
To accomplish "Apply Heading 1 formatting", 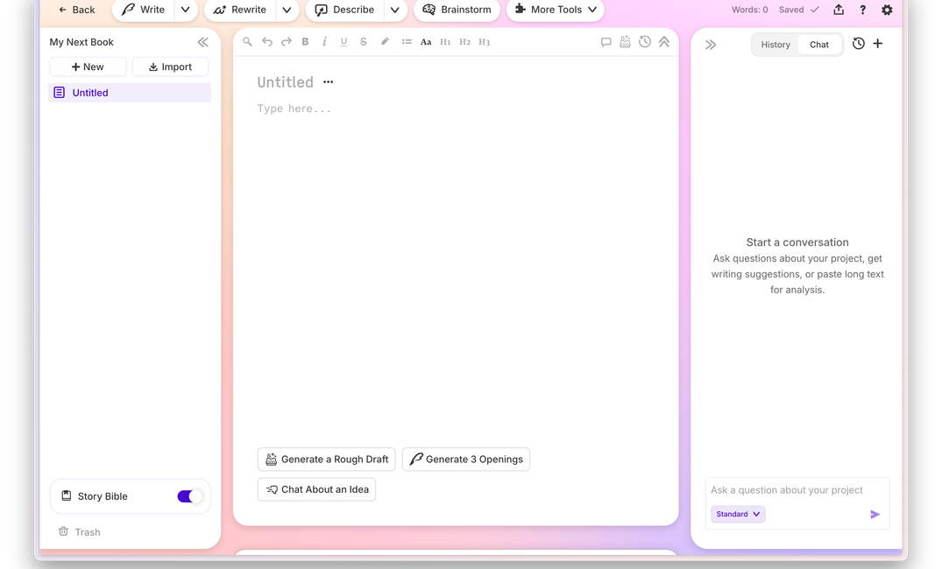I will point(445,41).
